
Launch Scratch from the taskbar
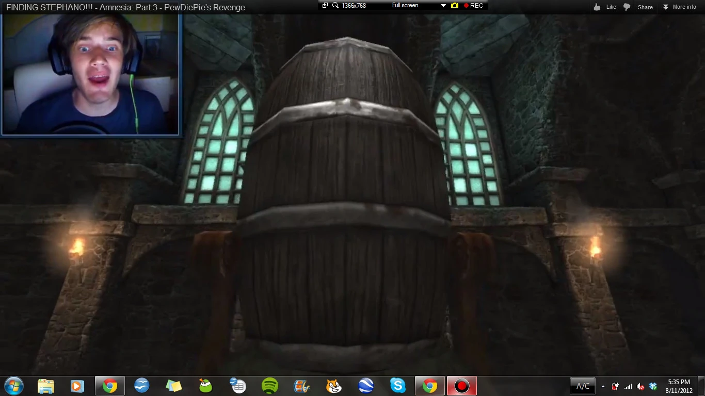tap(334, 386)
